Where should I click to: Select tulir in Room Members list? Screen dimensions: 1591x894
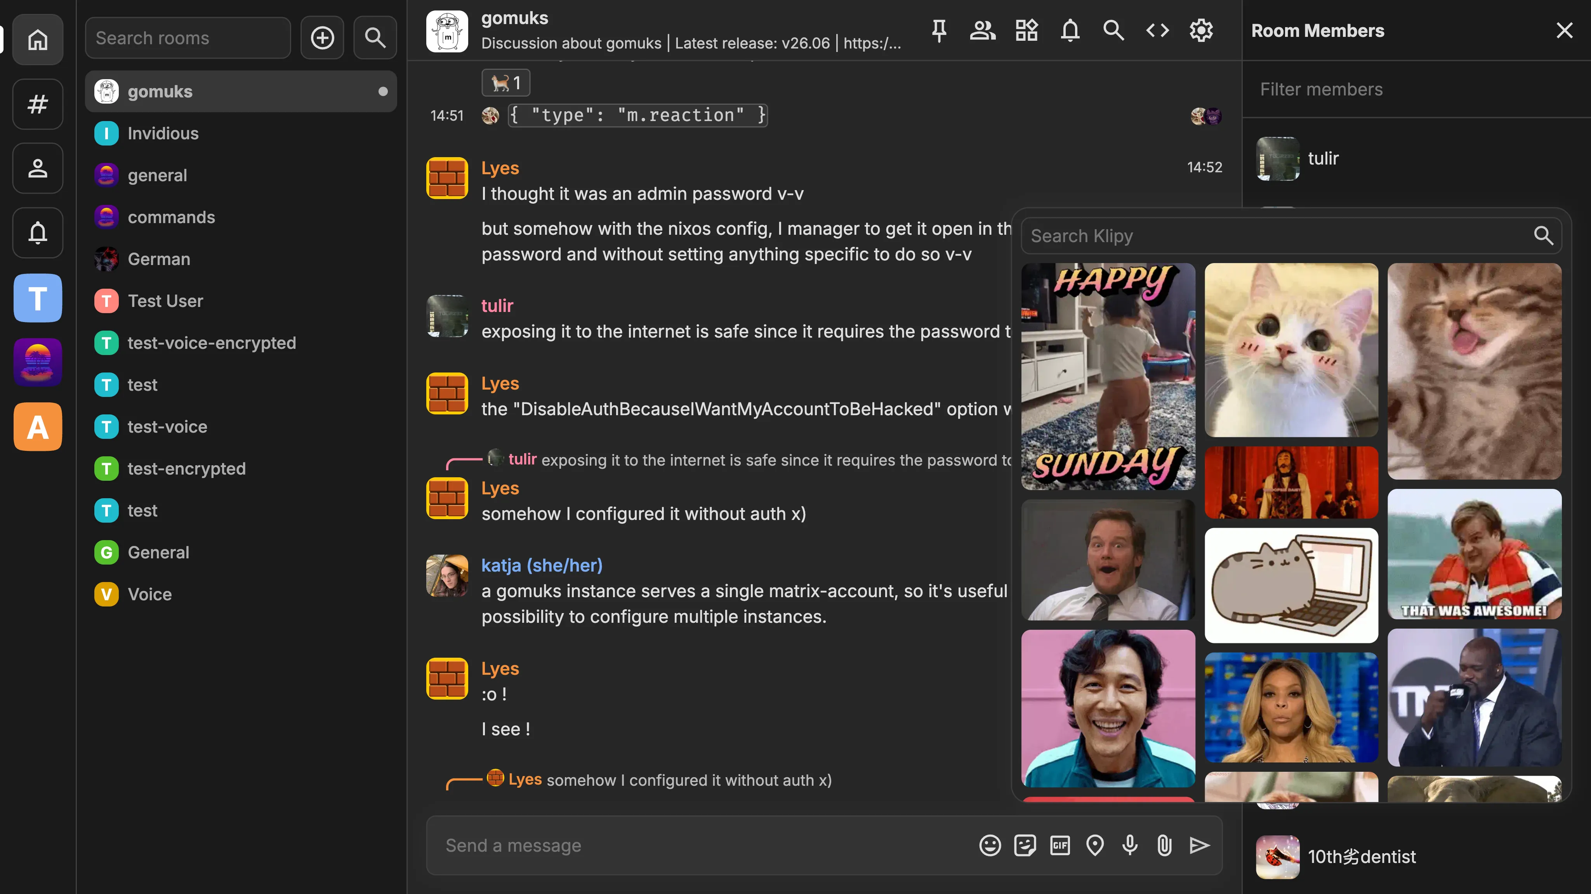click(1416, 159)
